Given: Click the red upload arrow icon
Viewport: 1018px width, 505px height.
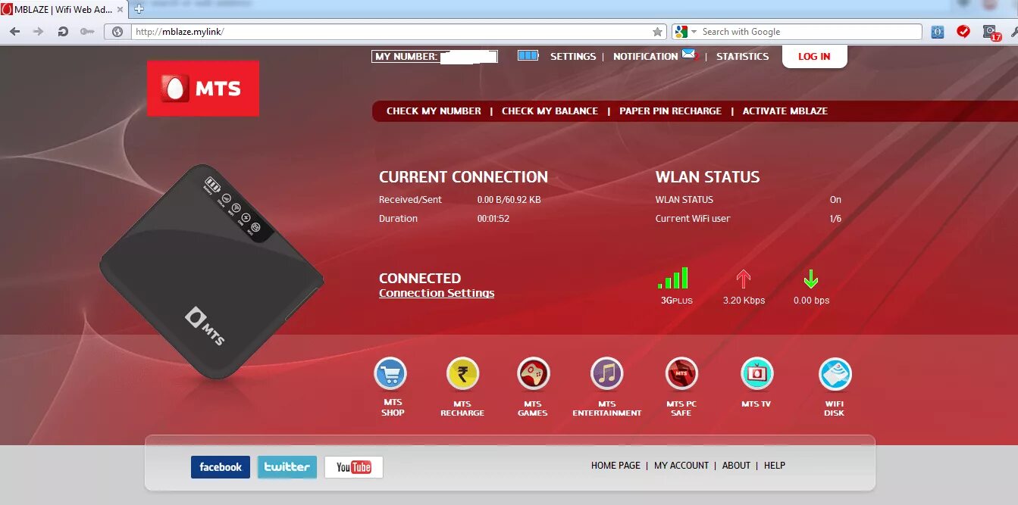Looking at the screenshot, I should (x=744, y=279).
